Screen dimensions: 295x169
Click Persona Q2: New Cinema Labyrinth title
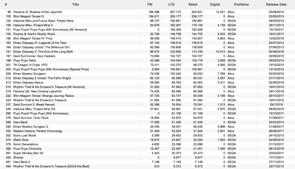37,91
